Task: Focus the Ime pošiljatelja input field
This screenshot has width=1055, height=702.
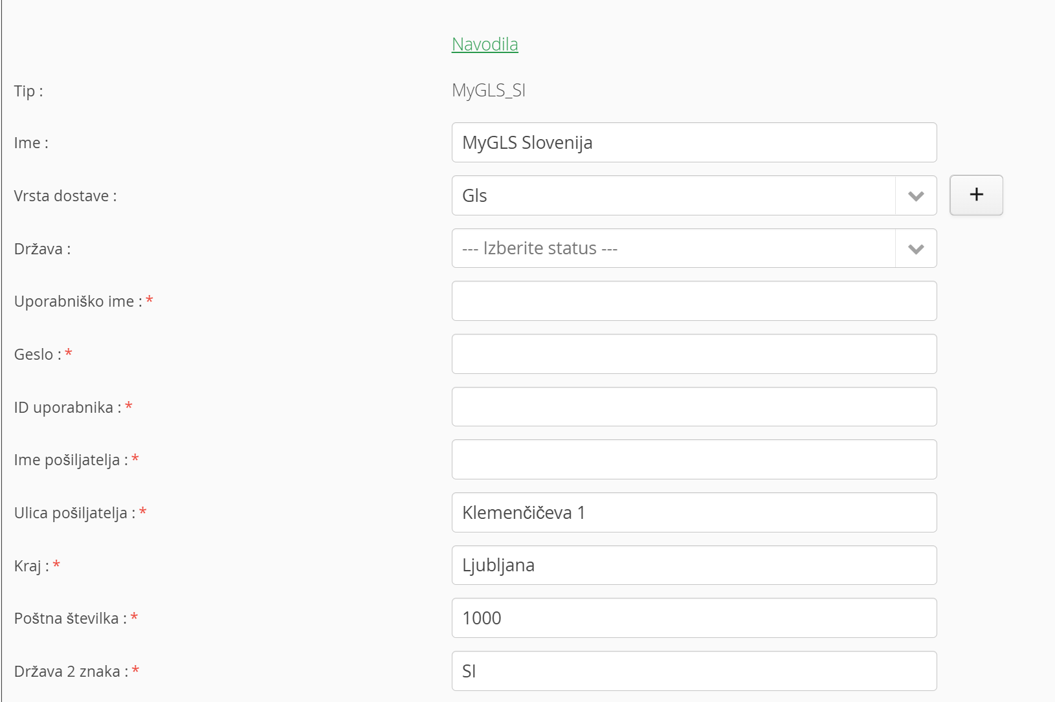Action: tap(694, 459)
